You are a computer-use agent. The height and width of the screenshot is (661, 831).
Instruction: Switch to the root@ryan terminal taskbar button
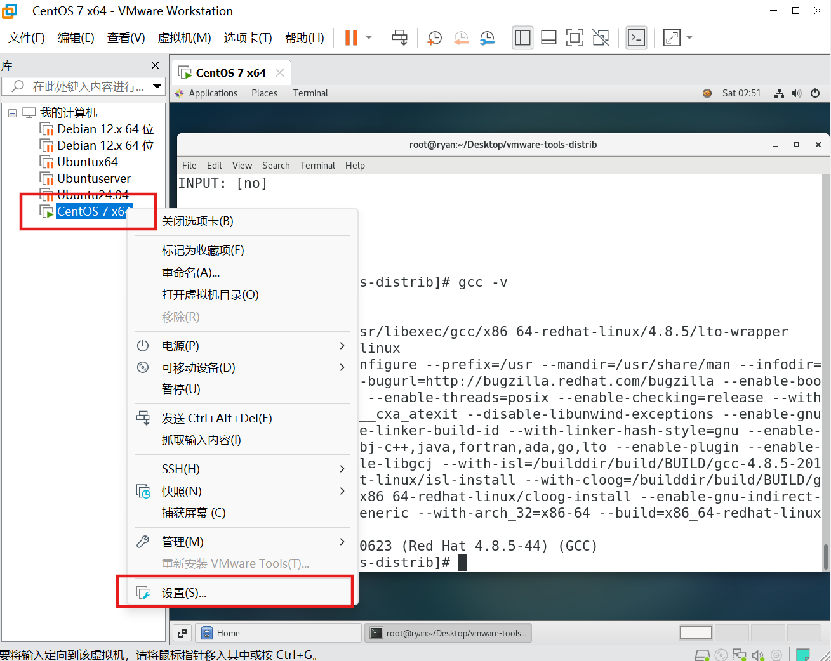click(448, 633)
